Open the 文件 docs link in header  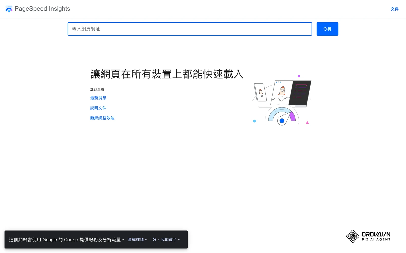(x=395, y=9)
